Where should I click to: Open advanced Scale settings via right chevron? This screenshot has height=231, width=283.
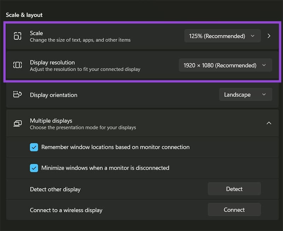269,36
